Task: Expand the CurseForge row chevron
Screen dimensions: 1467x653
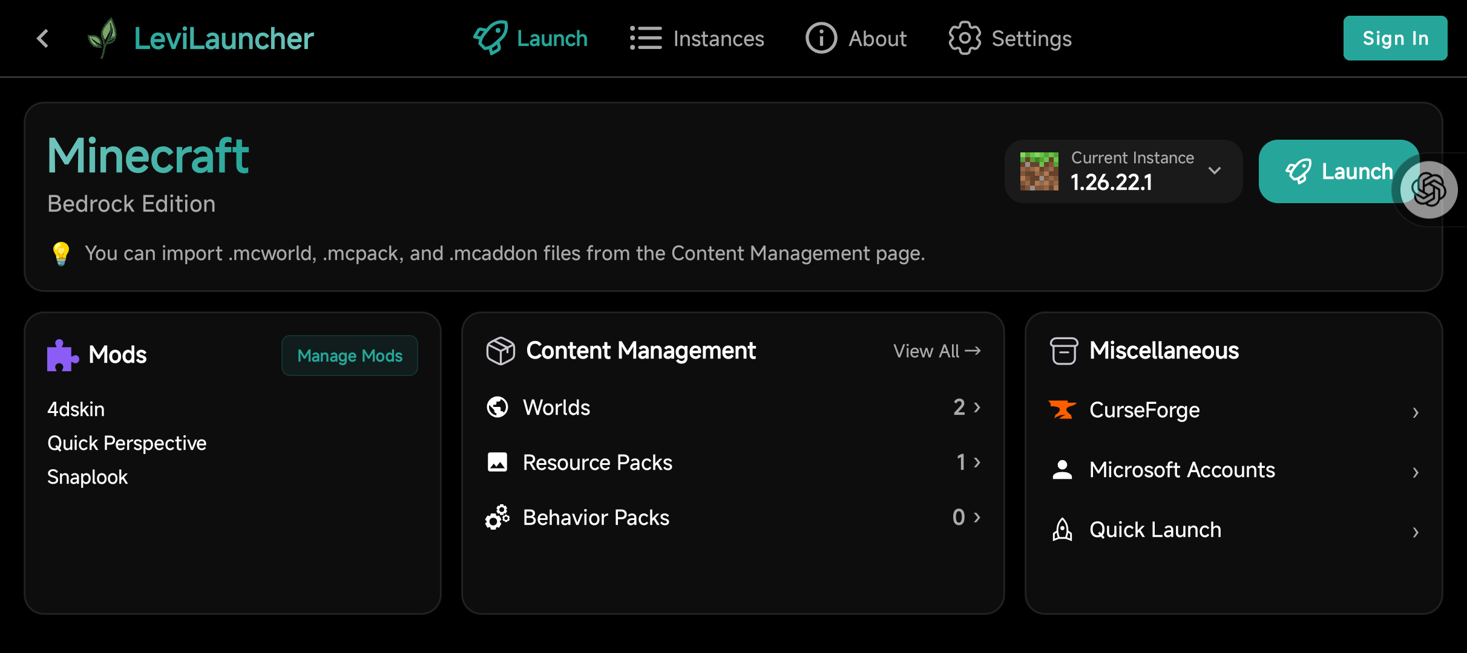Action: [x=1416, y=412]
